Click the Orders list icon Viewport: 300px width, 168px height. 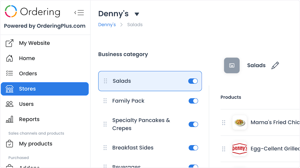[x=9, y=73]
